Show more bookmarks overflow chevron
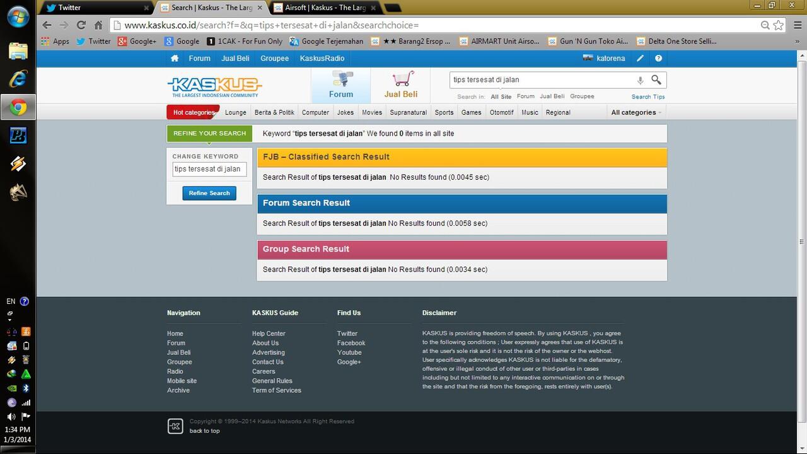The width and height of the screenshot is (807, 454). [798, 41]
